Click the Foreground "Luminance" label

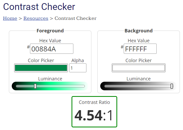coord(50,79)
